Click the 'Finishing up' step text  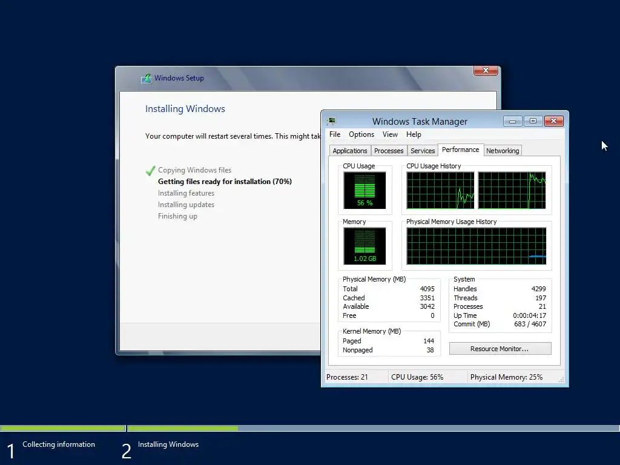pos(177,216)
